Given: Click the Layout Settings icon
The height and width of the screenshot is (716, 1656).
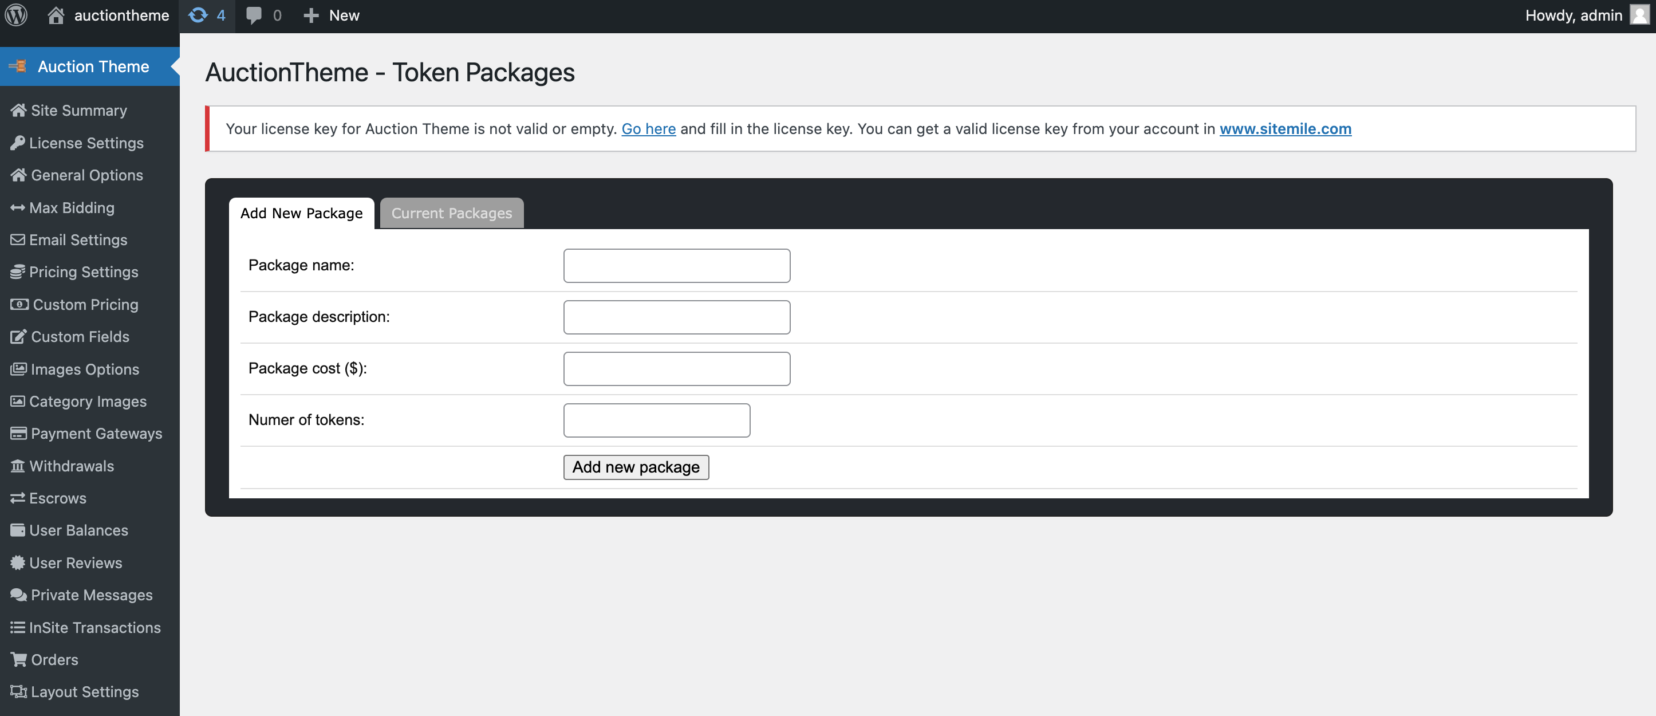Looking at the screenshot, I should point(18,691).
